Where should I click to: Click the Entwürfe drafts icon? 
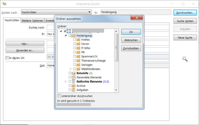(x=74, y=73)
